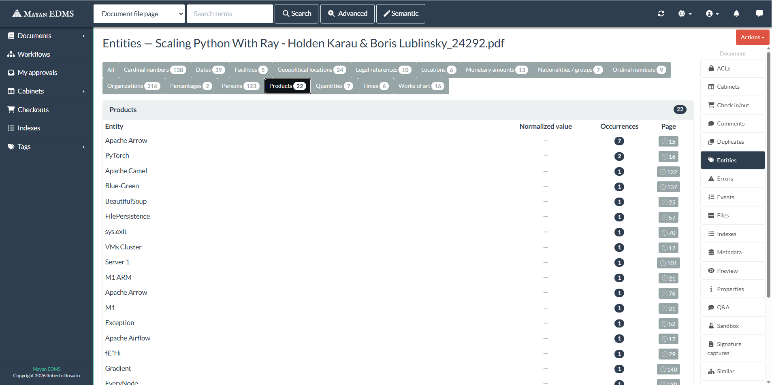Click the Comments bubble icon
The width and height of the screenshot is (772, 385).
[711, 123]
